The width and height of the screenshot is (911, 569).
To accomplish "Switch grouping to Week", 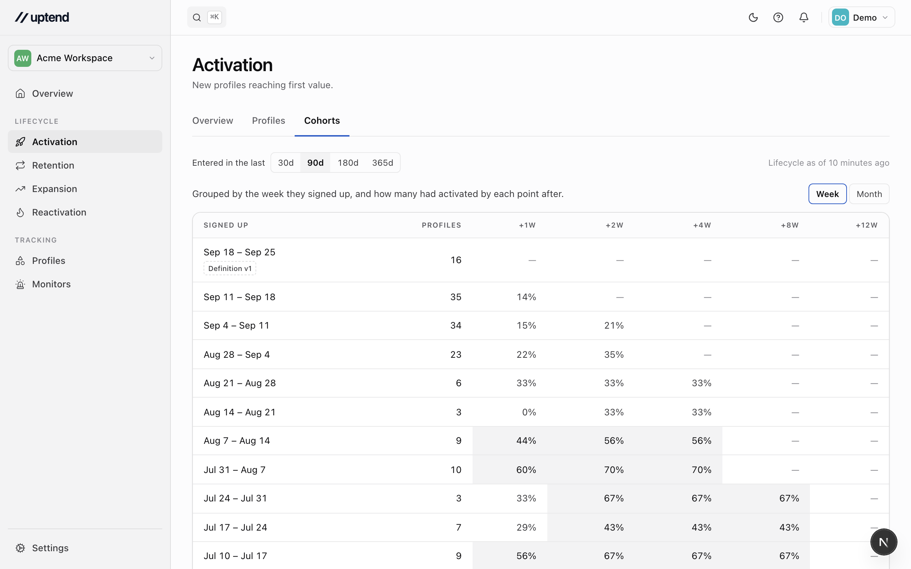I will pos(827,194).
